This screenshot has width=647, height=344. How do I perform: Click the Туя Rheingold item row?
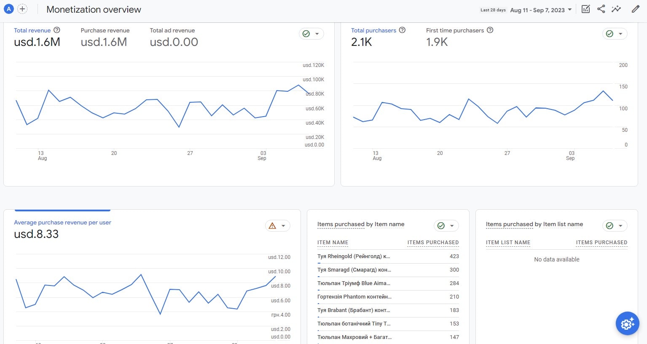354,256
